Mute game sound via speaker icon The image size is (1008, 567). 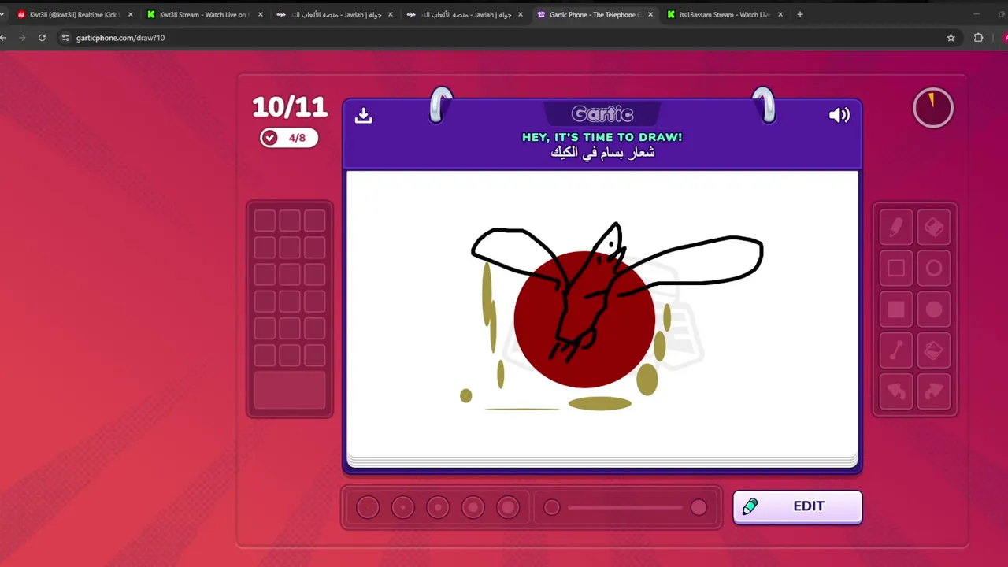tap(839, 115)
